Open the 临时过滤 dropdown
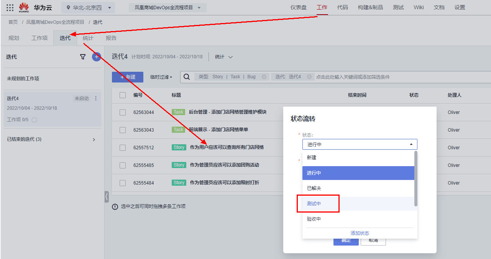Screen dimensions: 491x259 [x=161, y=77]
